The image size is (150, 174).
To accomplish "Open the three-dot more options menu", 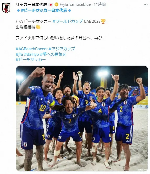I will [146, 4].
